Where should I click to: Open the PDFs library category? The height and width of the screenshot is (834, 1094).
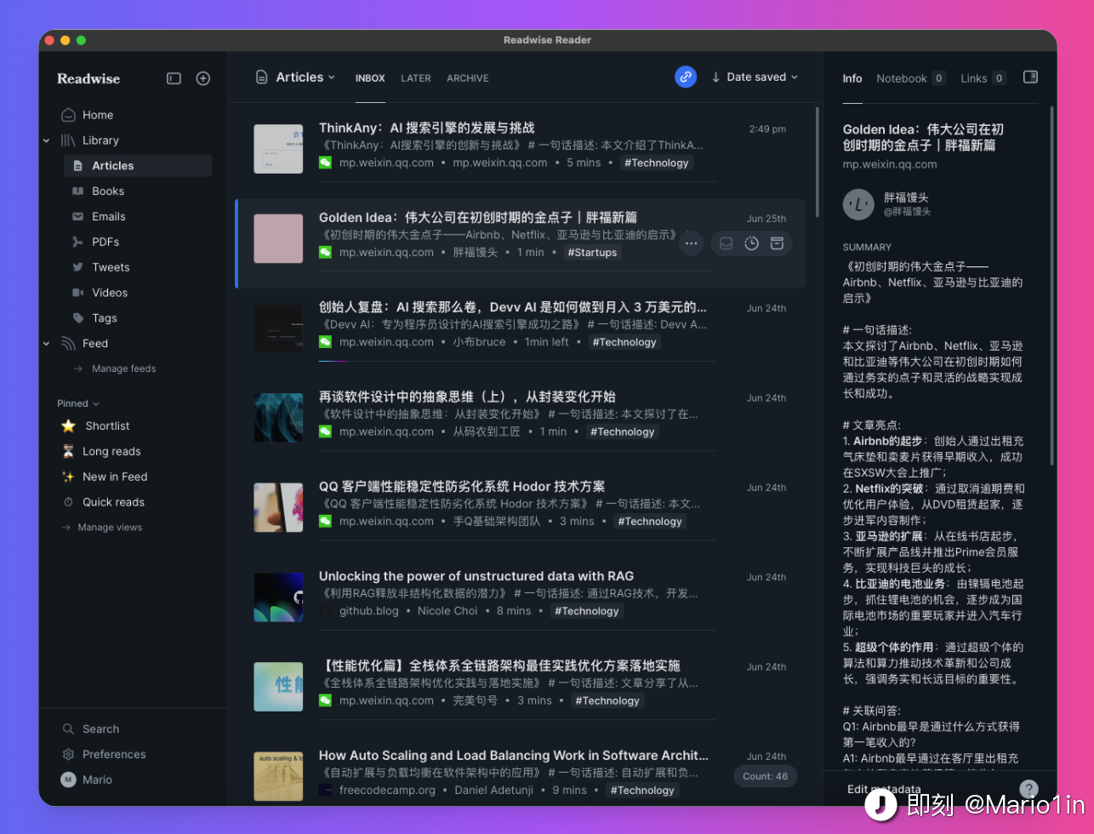click(105, 242)
